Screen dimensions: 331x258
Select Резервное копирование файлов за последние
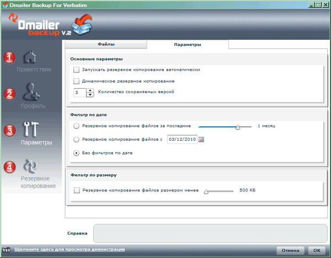[76, 126]
